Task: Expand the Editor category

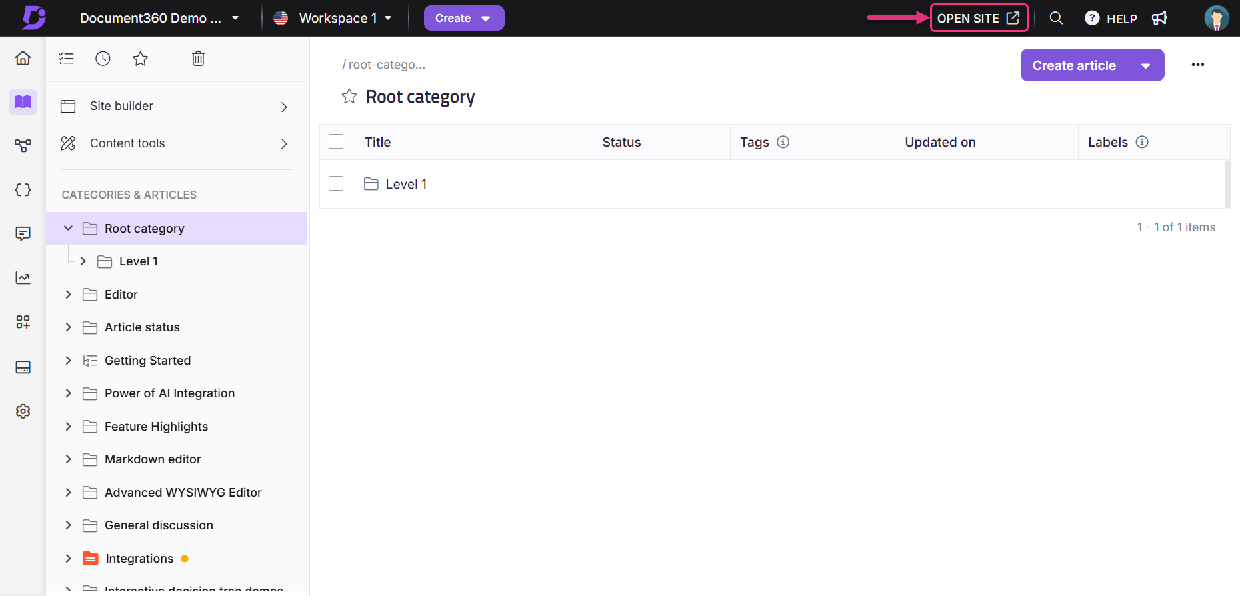Action: (68, 294)
